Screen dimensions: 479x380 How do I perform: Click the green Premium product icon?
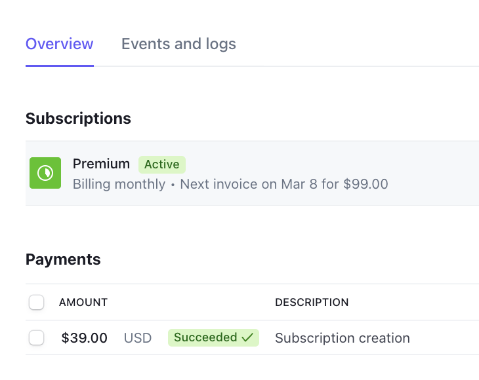tap(45, 173)
